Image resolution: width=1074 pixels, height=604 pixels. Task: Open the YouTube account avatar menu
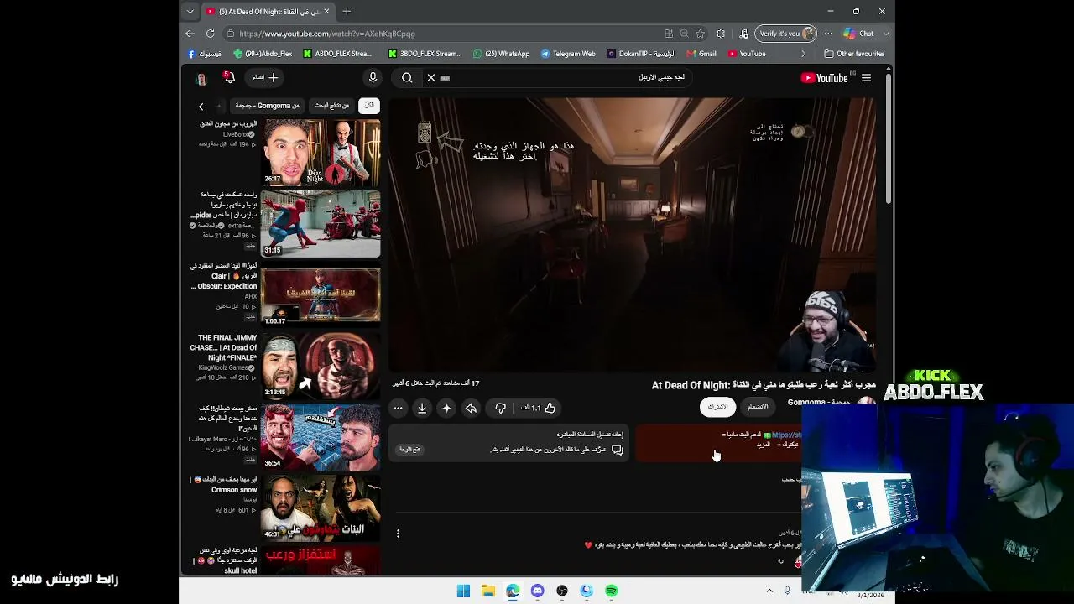[201, 78]
